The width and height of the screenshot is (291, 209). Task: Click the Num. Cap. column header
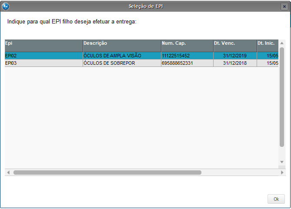187,43
